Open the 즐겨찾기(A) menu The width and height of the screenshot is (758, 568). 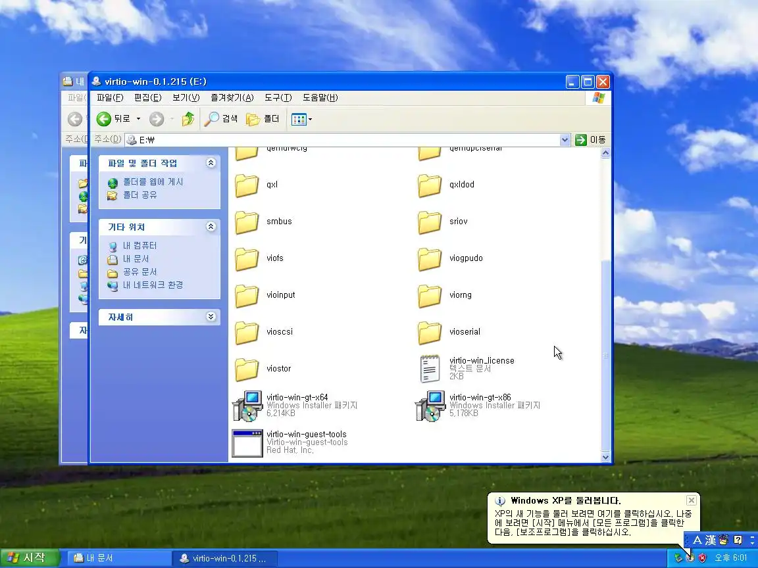[232, 97]
